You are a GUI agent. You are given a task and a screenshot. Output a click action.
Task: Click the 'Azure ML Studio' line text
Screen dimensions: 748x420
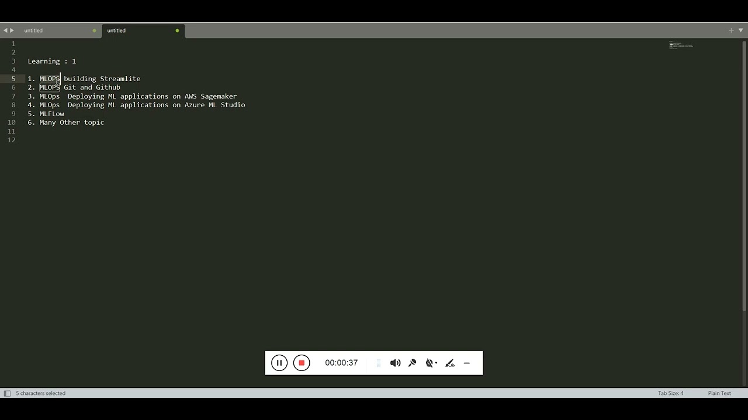[214, 105]
